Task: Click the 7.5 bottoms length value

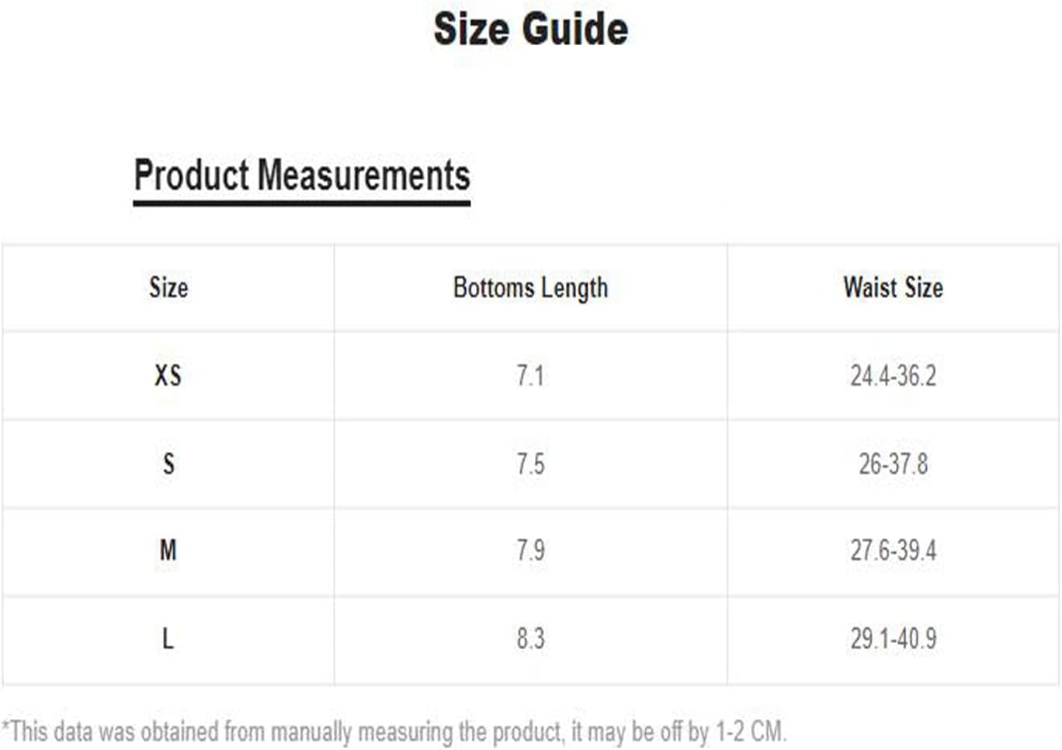Action: click(530, 464)
